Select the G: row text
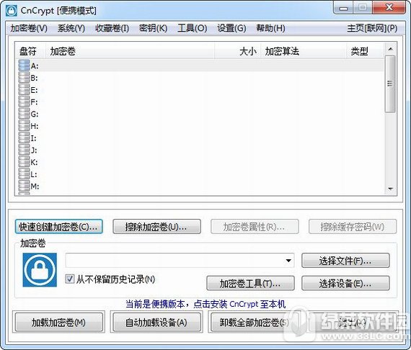This screenshot has width=411, height=350. click(35, 114)
